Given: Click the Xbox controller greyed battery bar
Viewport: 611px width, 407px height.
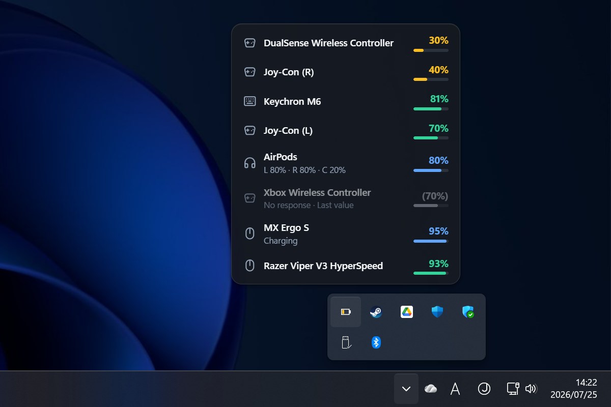Looking at the screenshot, I should point(431,206).
